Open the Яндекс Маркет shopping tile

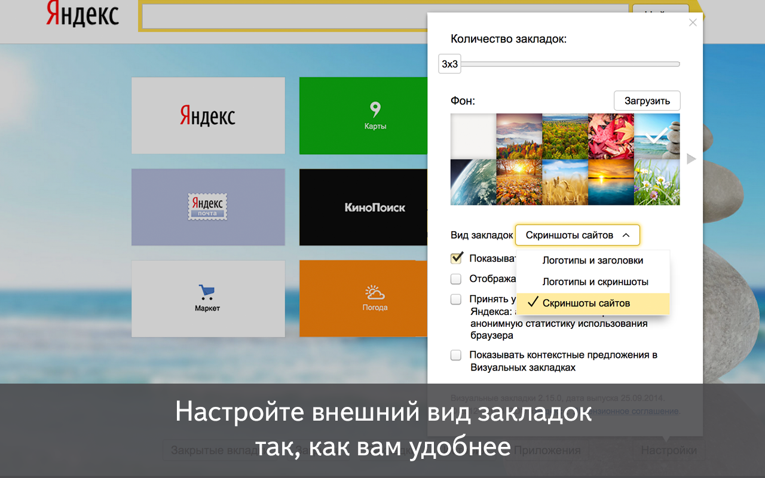pos(208,298)
